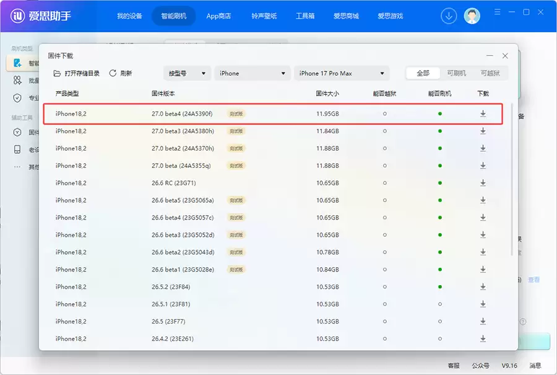Select the 26.6 RC (23G71) version text
This screenshot has height=375, width=557.
174,183
